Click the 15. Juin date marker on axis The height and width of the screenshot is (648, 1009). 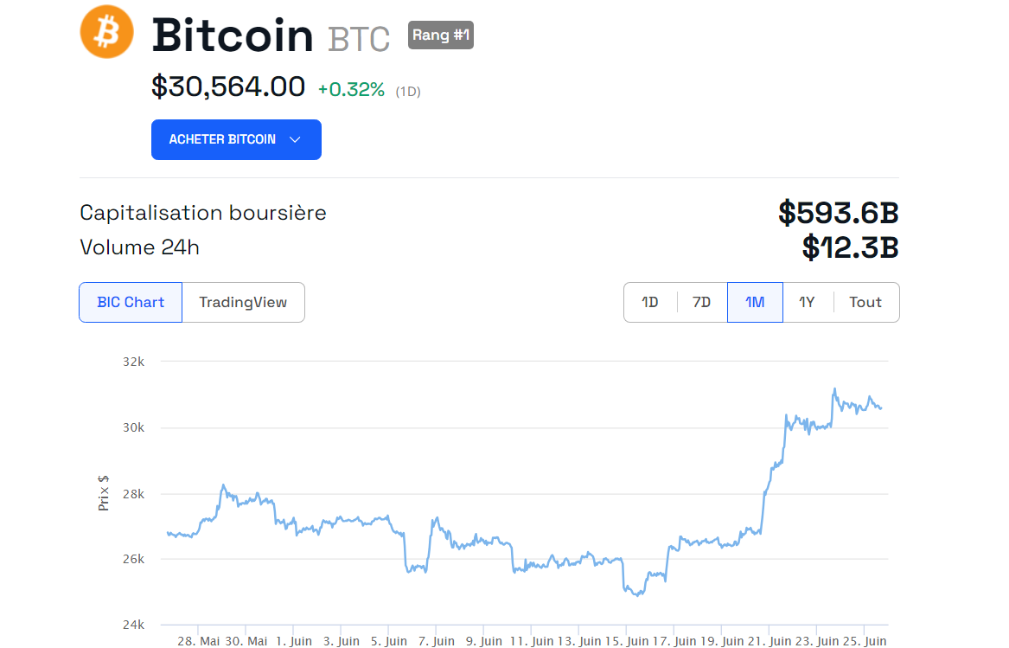tap(627, 641)
